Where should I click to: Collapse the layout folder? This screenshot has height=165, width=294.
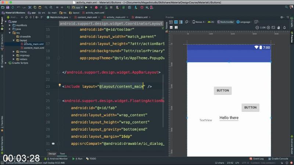click(x=14, y=40)
